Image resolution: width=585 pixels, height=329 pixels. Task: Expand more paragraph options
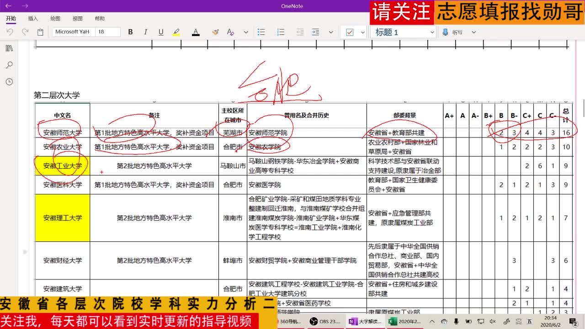coord(331,32)
